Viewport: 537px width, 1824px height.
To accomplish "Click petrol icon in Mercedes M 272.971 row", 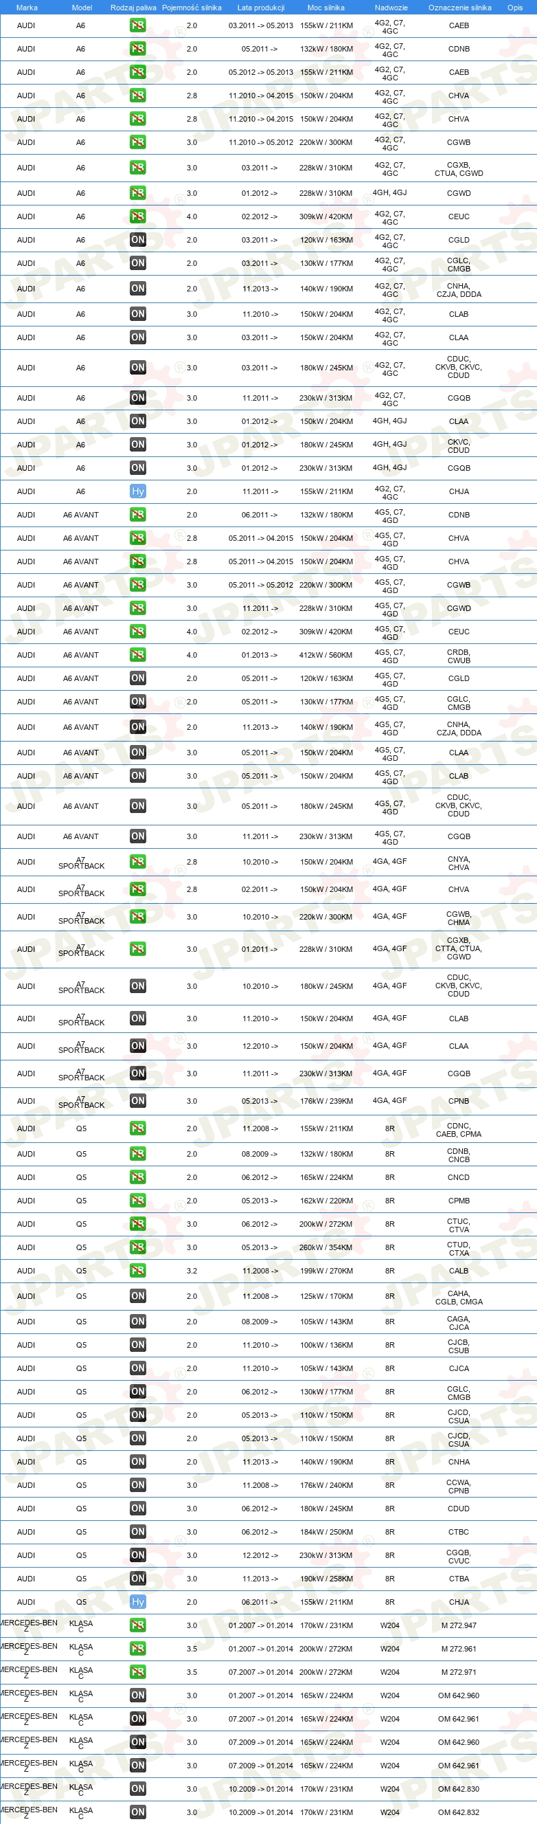I will click(x=138, y=1671).
